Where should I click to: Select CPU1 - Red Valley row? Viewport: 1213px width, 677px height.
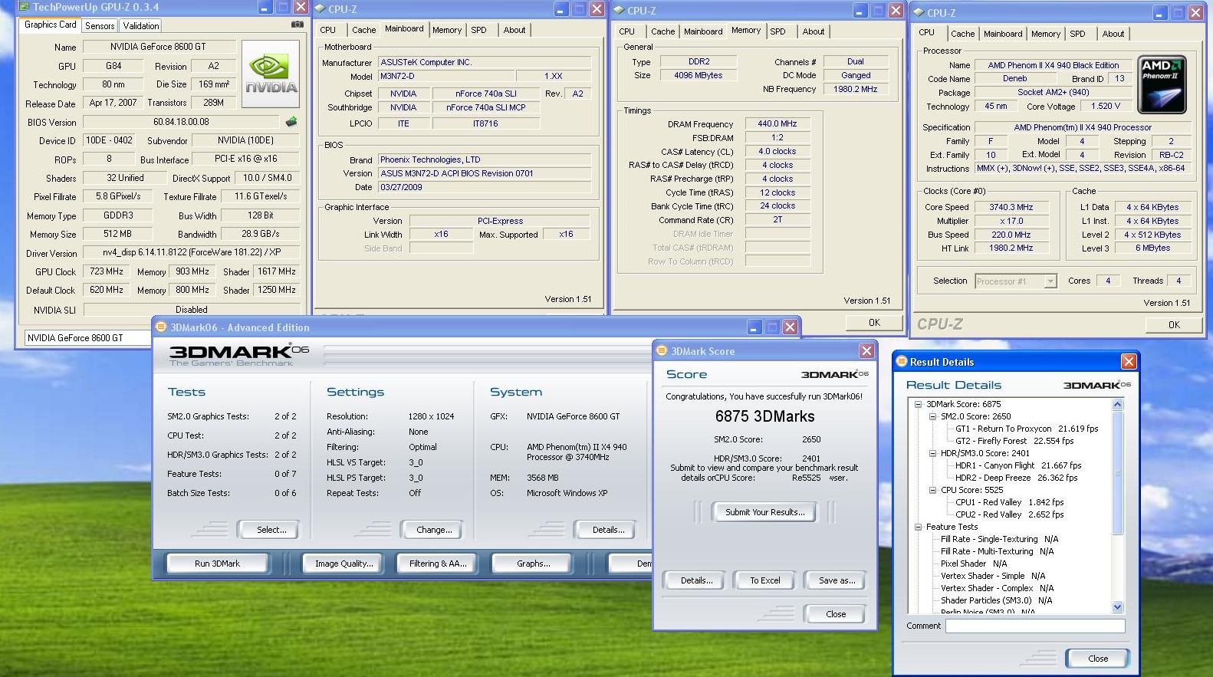(1010, 502)
